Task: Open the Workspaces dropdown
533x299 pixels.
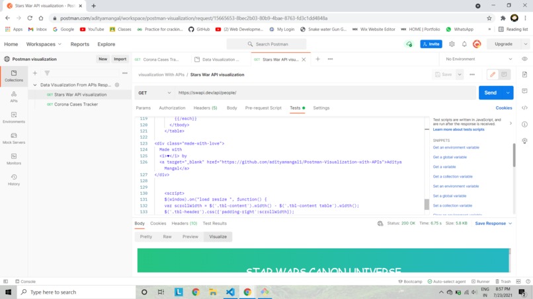Action: coord(44,44)
